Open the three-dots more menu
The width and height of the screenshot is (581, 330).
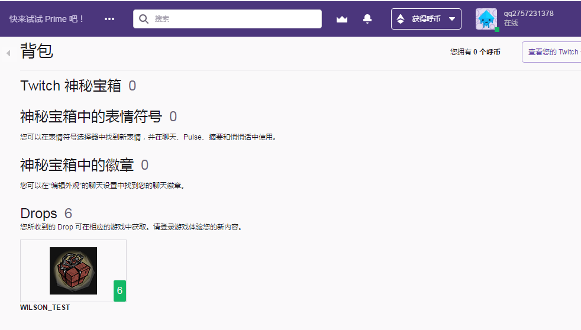(x=109, y=19)
